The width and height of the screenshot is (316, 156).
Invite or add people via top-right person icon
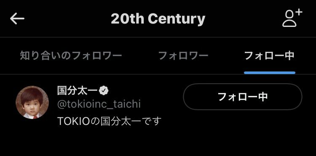[x=292, y=19]
